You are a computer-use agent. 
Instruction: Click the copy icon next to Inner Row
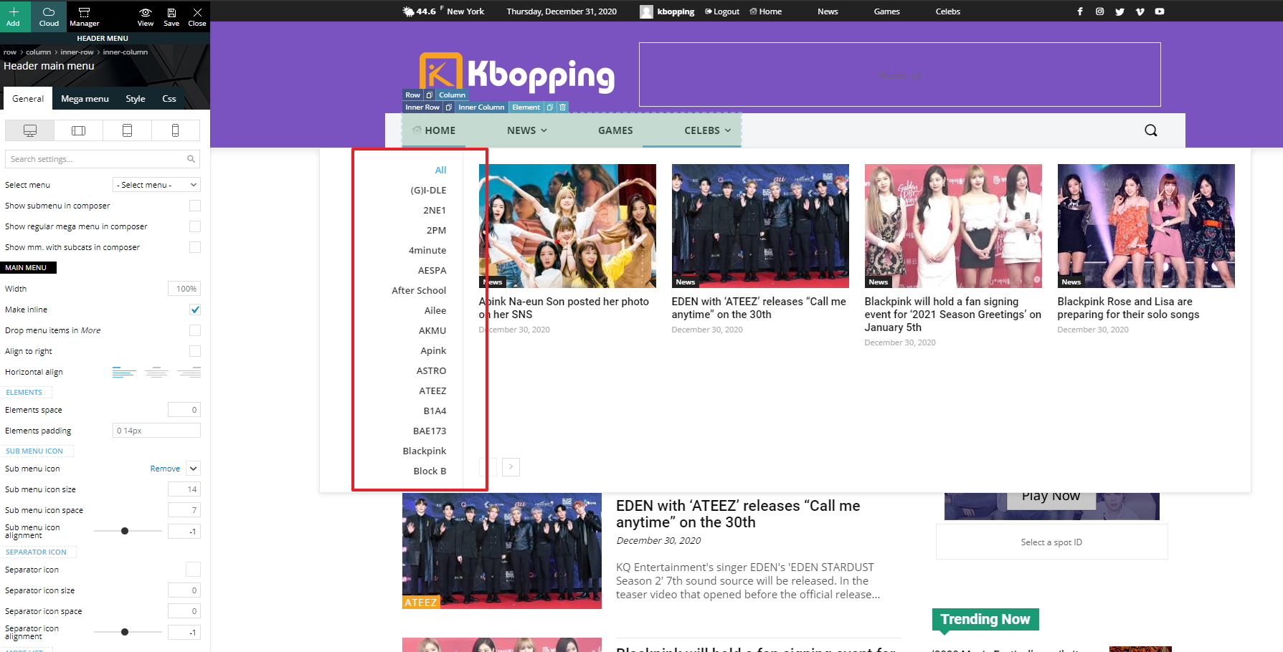pyautogui.click(x=449, y=107)
